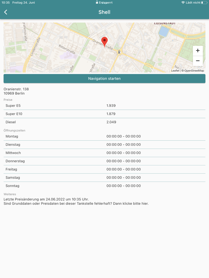Tap the Weiteres section heading
Screen dimensions: 209x278
click(10, 194)
